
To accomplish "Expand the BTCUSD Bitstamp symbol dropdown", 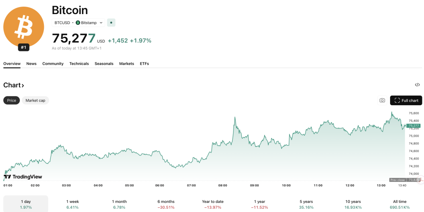I will (x=101, y=22).
